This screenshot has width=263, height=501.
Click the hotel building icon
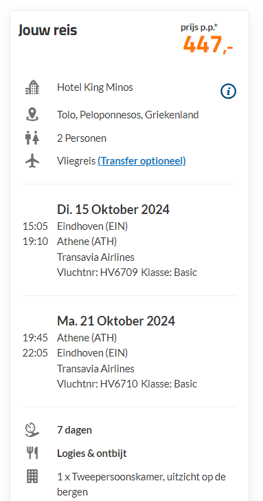32,87
